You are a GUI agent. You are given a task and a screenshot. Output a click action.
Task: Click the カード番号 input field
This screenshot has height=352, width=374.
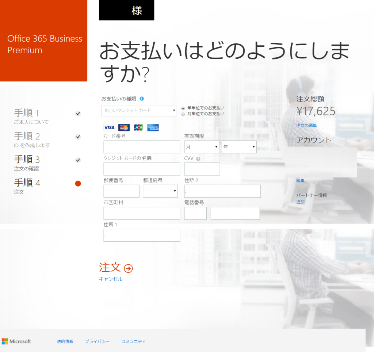tap(142, 147)
